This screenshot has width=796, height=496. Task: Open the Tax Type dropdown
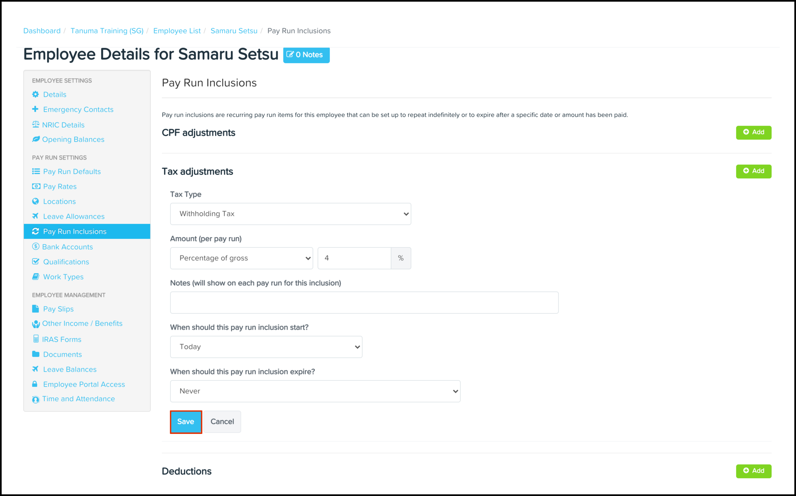[290, 214]
